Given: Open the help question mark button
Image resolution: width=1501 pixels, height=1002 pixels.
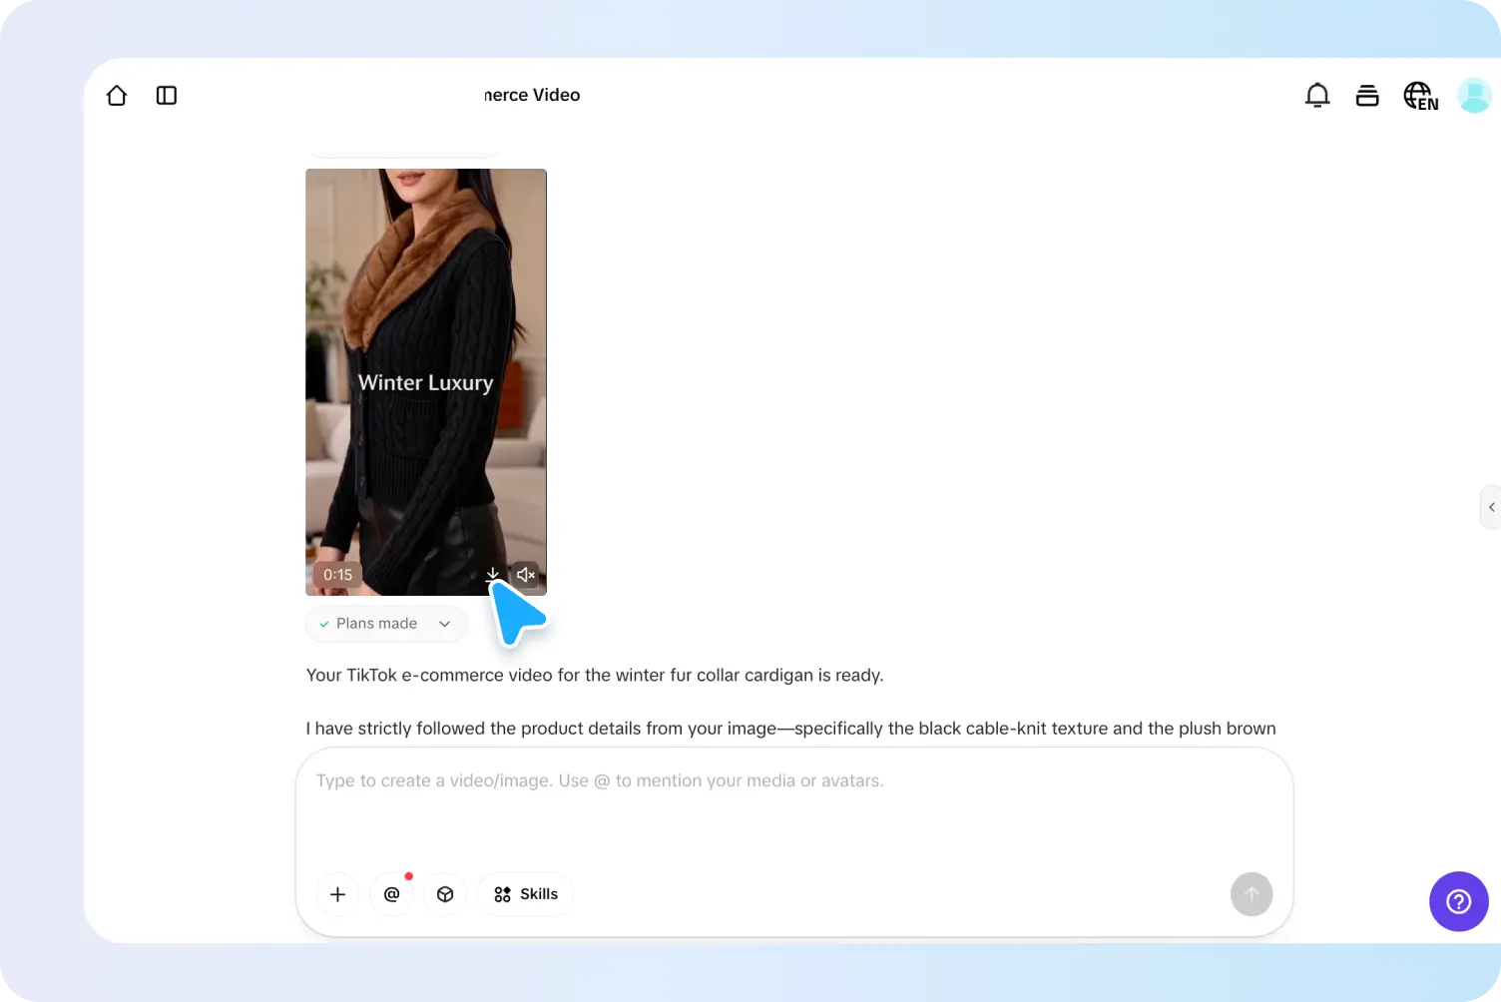Looking at the screenshot, I should point(1459,902).
